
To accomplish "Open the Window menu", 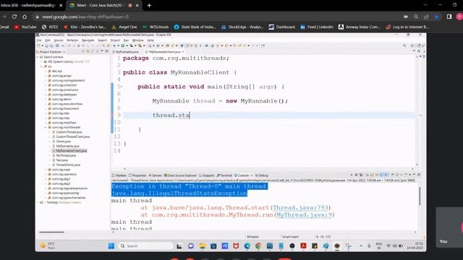I will [137, 40].
